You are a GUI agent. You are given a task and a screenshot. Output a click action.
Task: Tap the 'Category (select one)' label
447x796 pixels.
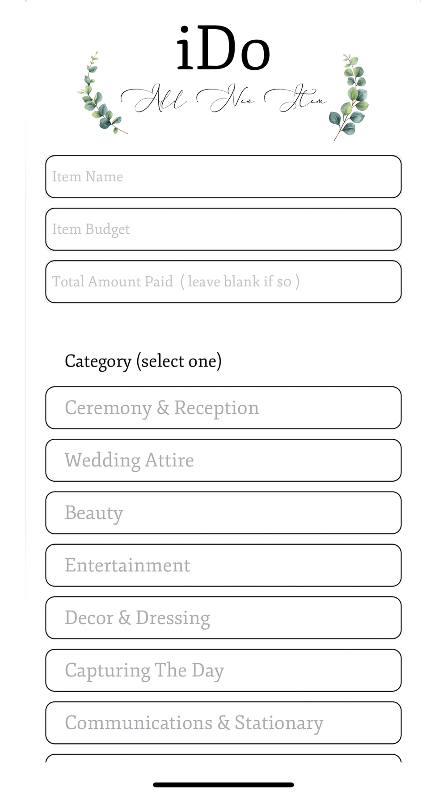(143, 361)
